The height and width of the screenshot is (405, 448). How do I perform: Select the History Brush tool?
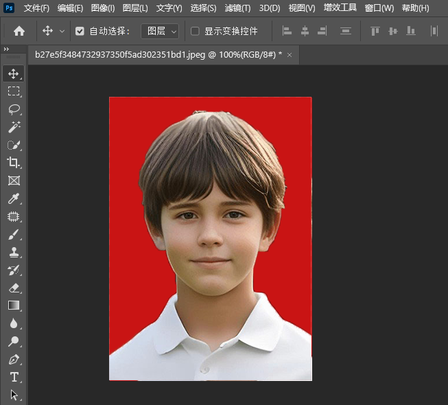[14, 270]
